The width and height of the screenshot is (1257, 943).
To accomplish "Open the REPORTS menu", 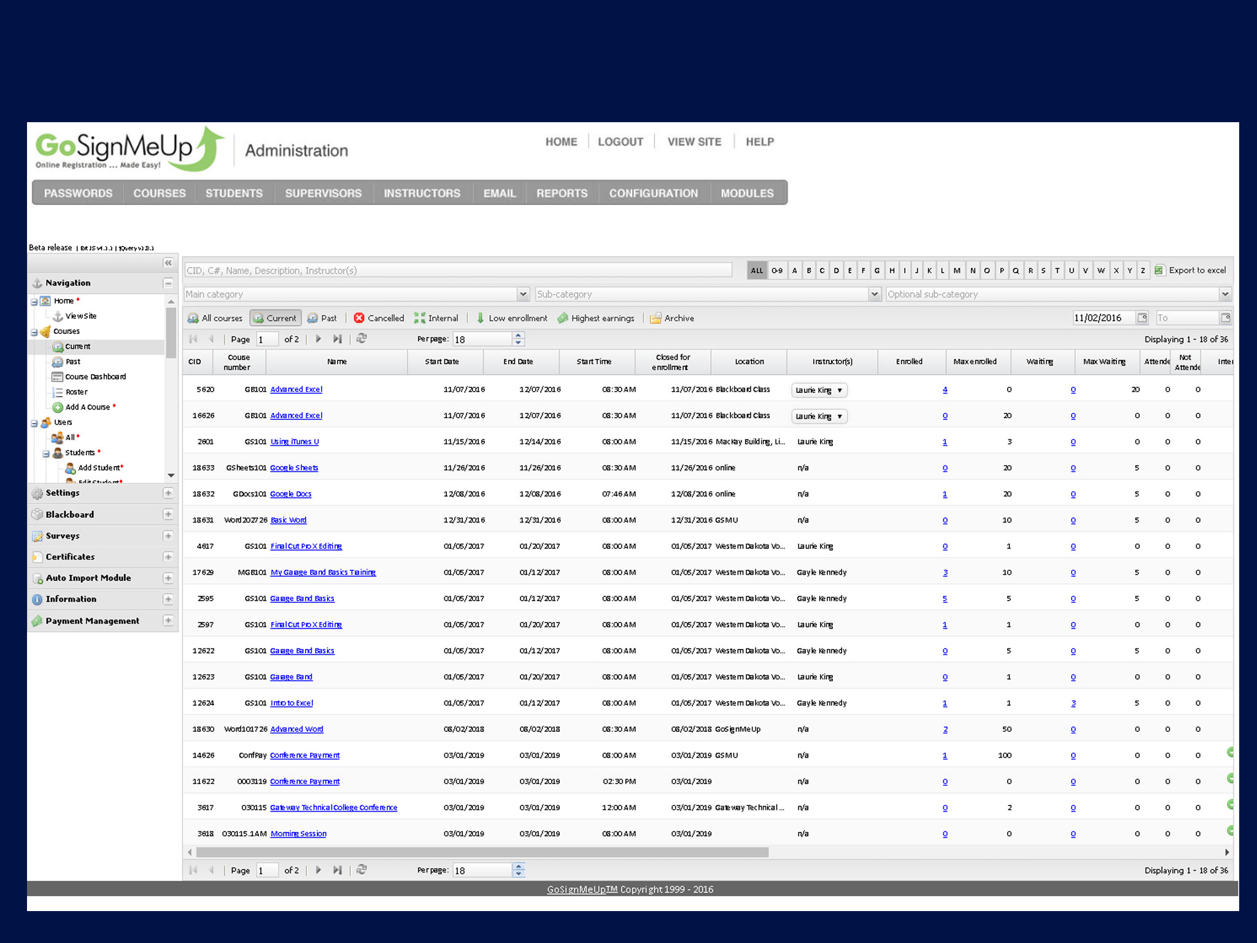I will 562,193.
